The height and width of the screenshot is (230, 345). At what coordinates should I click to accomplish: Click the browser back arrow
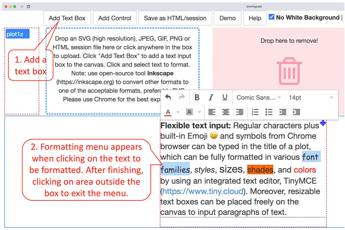click(x=22, y=6)
